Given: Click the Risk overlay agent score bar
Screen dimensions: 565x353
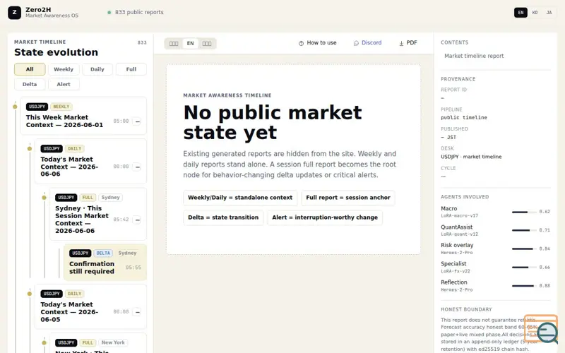Looking at the screenshot, I should coord(523,249).
